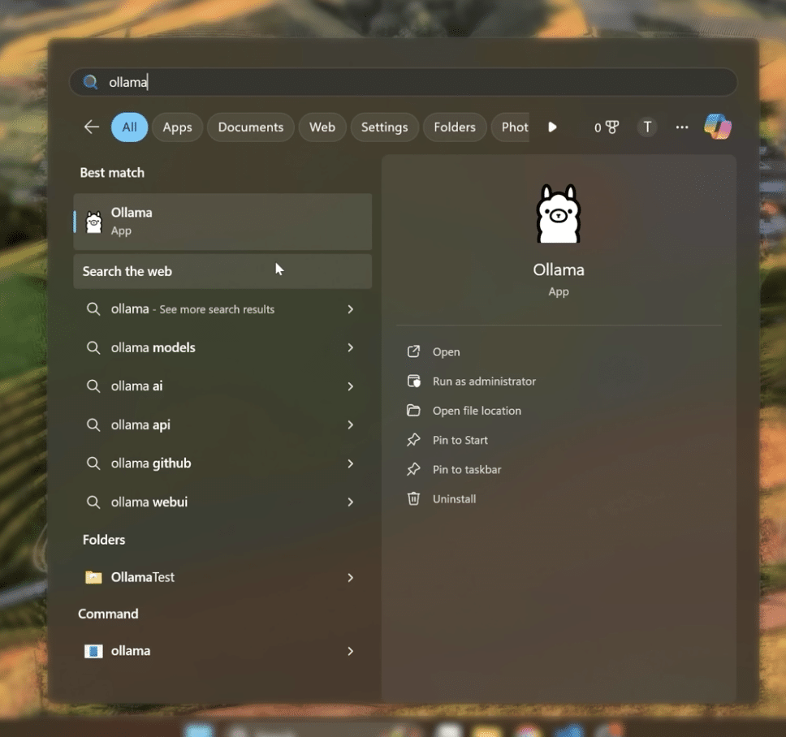Choose Open file location
Screen dimensions: 786x737
click(477, 411)
